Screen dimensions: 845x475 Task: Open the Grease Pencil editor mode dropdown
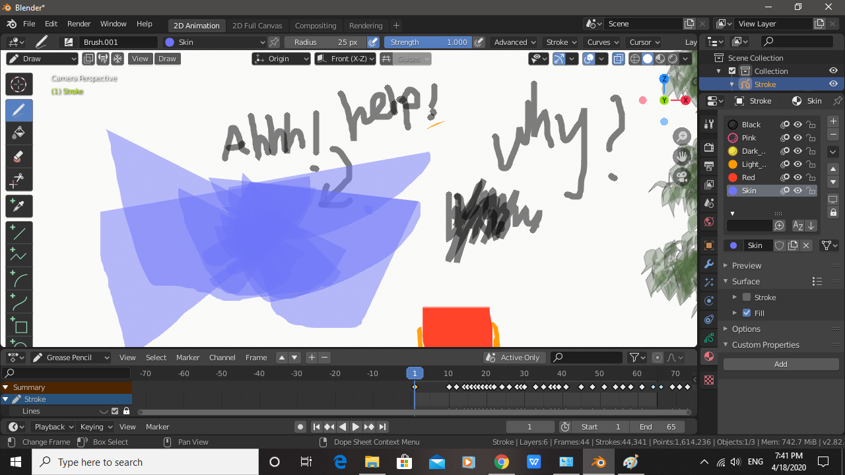click(71, 358)
